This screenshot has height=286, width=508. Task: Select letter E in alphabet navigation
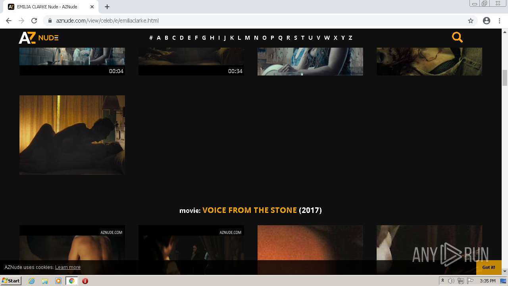coord(189,38)
